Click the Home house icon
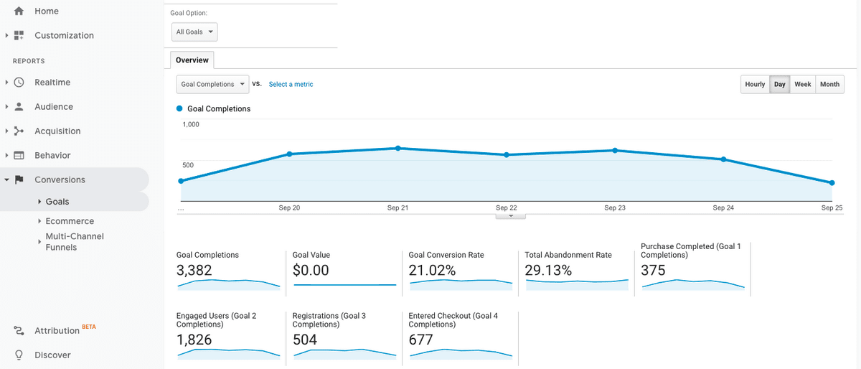The image size is (861, 369). [x=19, y=11]
